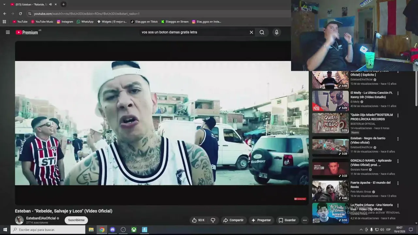
Task: Clear the YouTube search box text
Action: coord(251,32)
